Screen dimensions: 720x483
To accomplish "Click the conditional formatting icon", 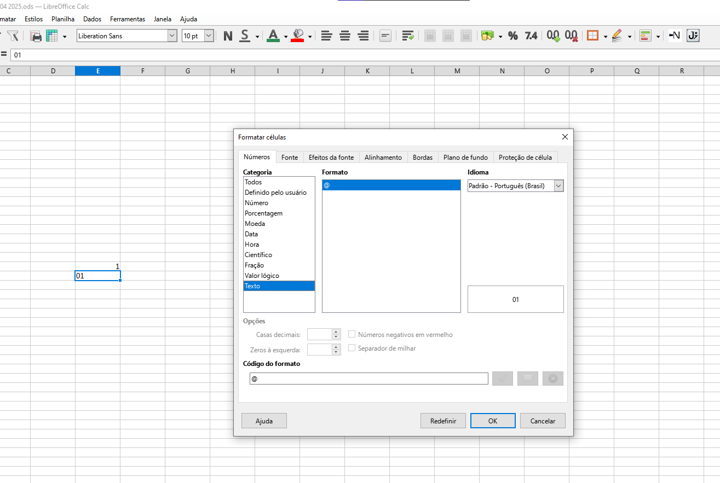I will [646, 36].
